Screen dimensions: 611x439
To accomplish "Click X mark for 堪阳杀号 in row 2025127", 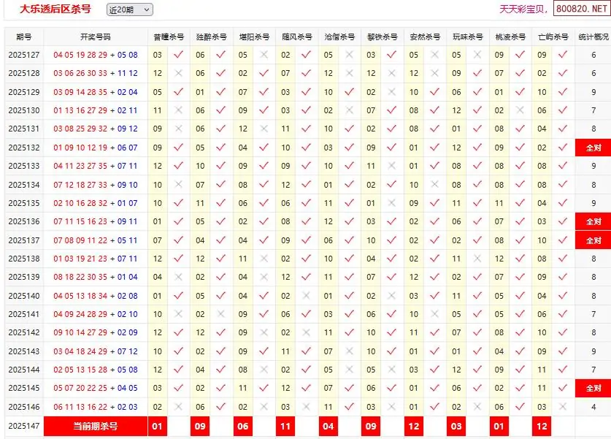I will coord(264,55).
